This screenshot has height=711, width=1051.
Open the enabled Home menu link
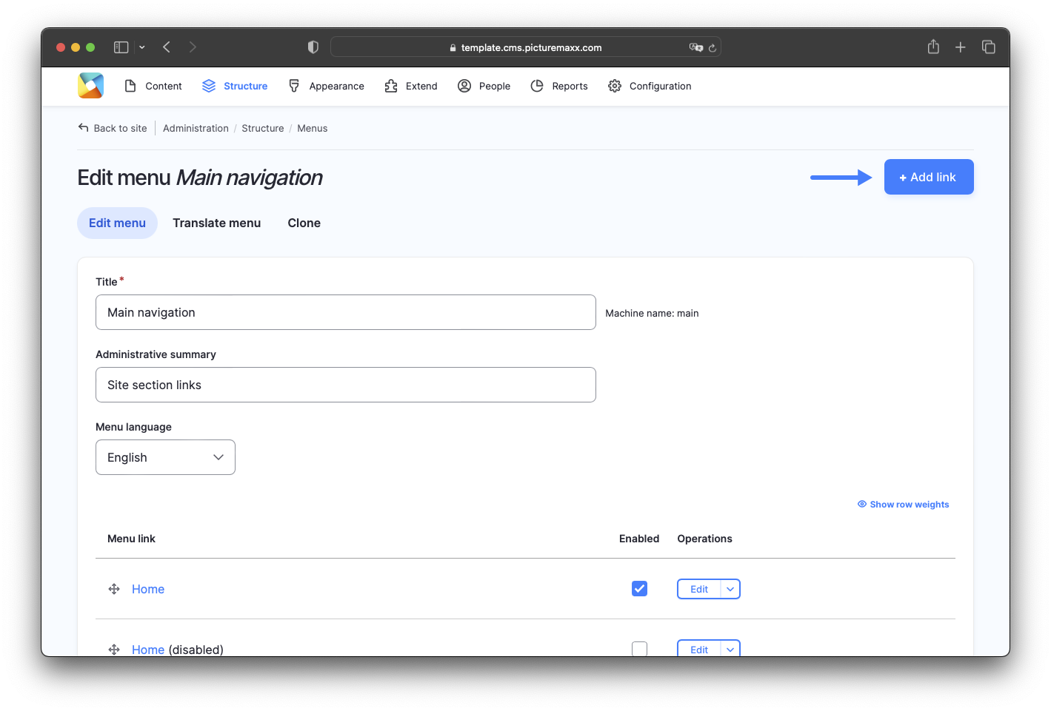(x=148, y=589)
